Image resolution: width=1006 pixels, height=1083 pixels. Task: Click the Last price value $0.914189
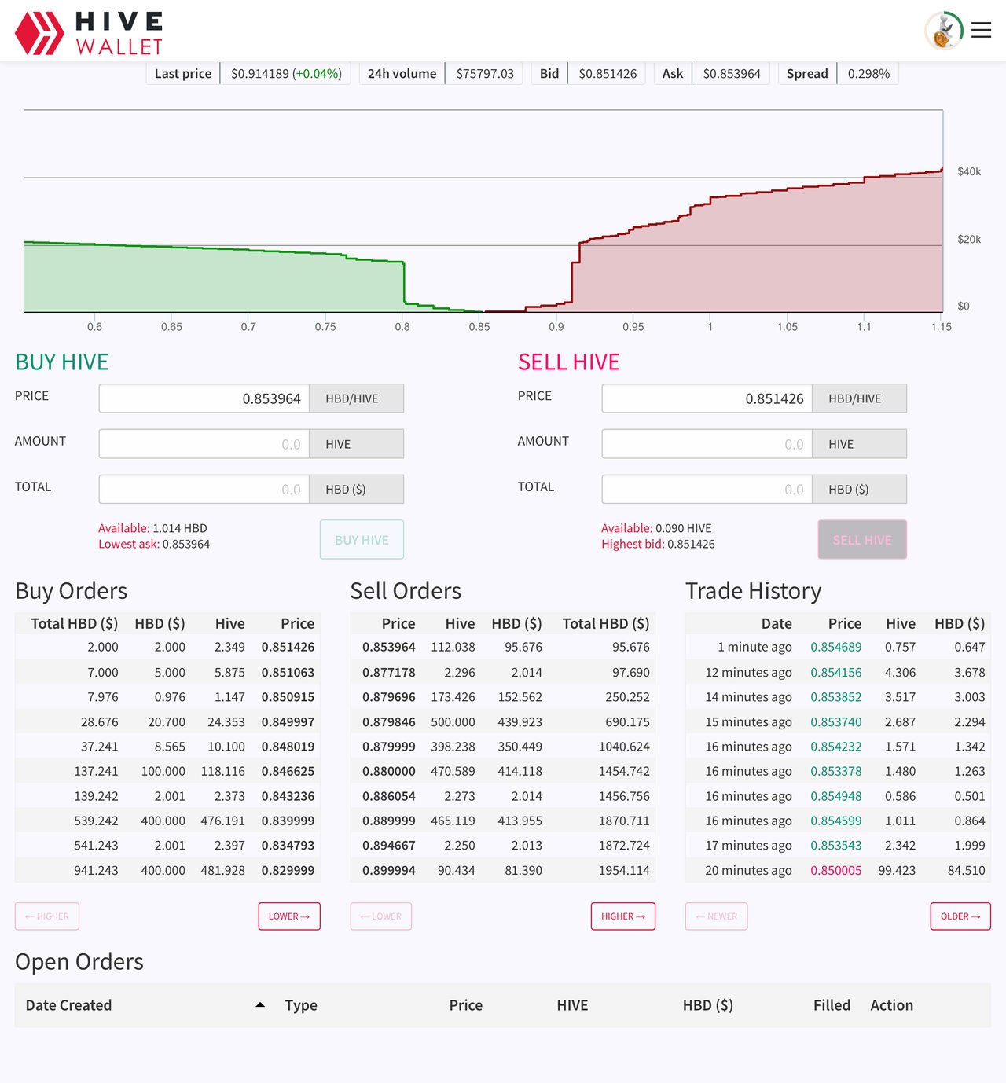click(286, 73)
